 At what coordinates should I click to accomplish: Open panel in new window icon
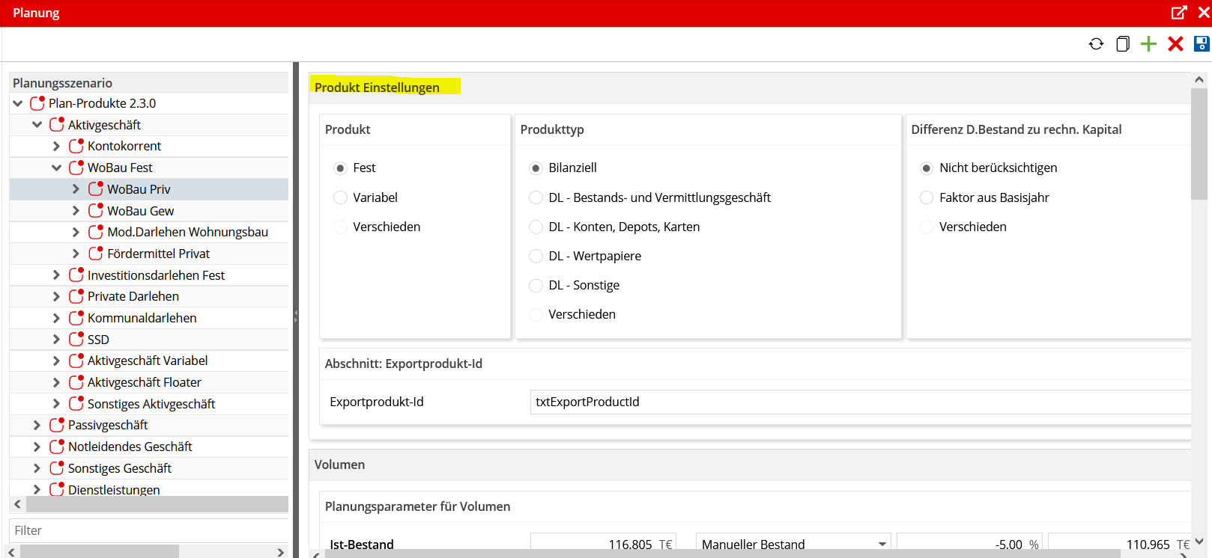(x=1179, y=13)
